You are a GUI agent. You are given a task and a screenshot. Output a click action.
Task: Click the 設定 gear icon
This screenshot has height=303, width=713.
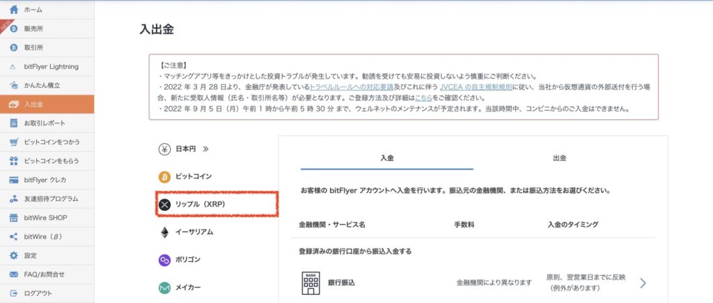(14, 256)
